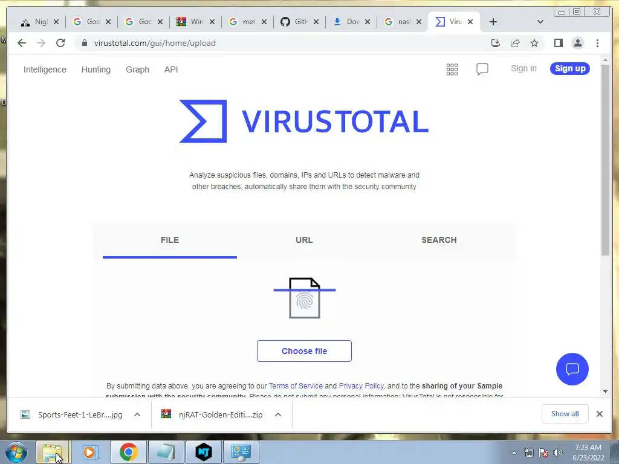This screenshot has width=619, height=464.
Task: Open the Graph menu item
Action: pos(137,69)
